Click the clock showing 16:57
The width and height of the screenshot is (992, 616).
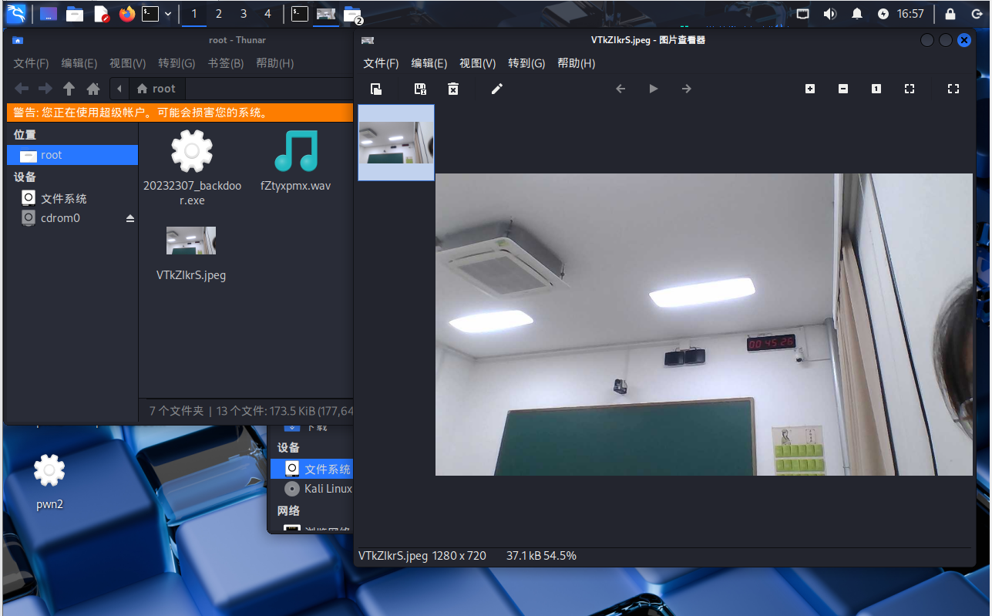[x=910, y=14]
